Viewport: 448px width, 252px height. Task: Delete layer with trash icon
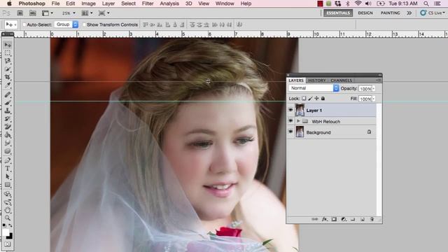tap(372, 219)
